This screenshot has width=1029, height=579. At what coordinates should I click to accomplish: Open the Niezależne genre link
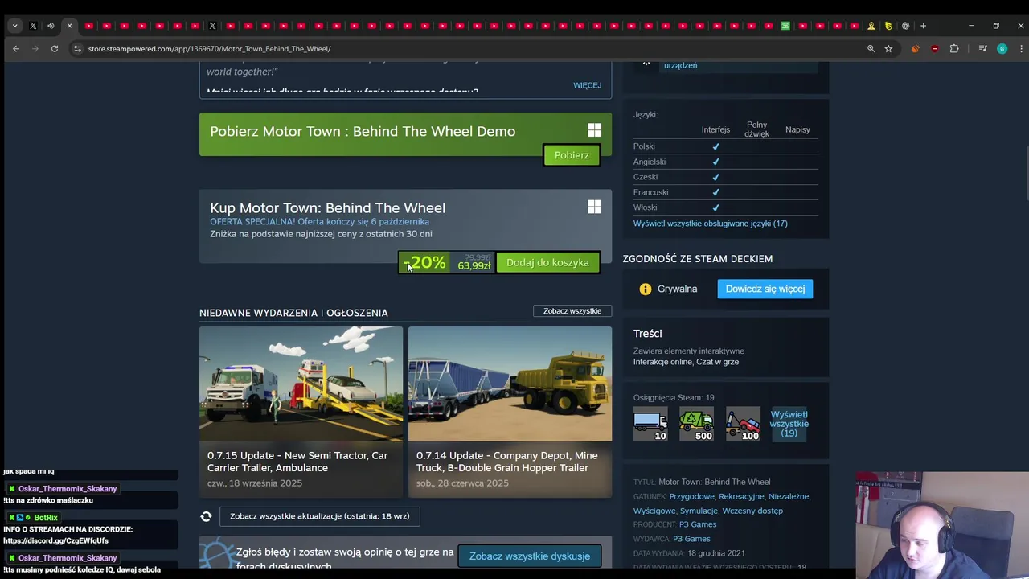[x=789, y=496]
